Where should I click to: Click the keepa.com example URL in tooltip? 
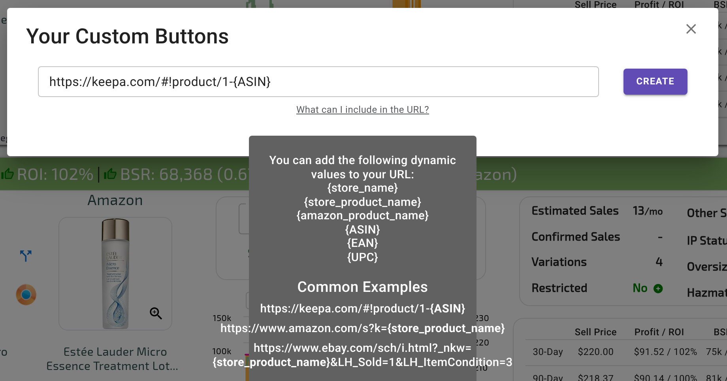pyautogui.click(x=363, y=308)
